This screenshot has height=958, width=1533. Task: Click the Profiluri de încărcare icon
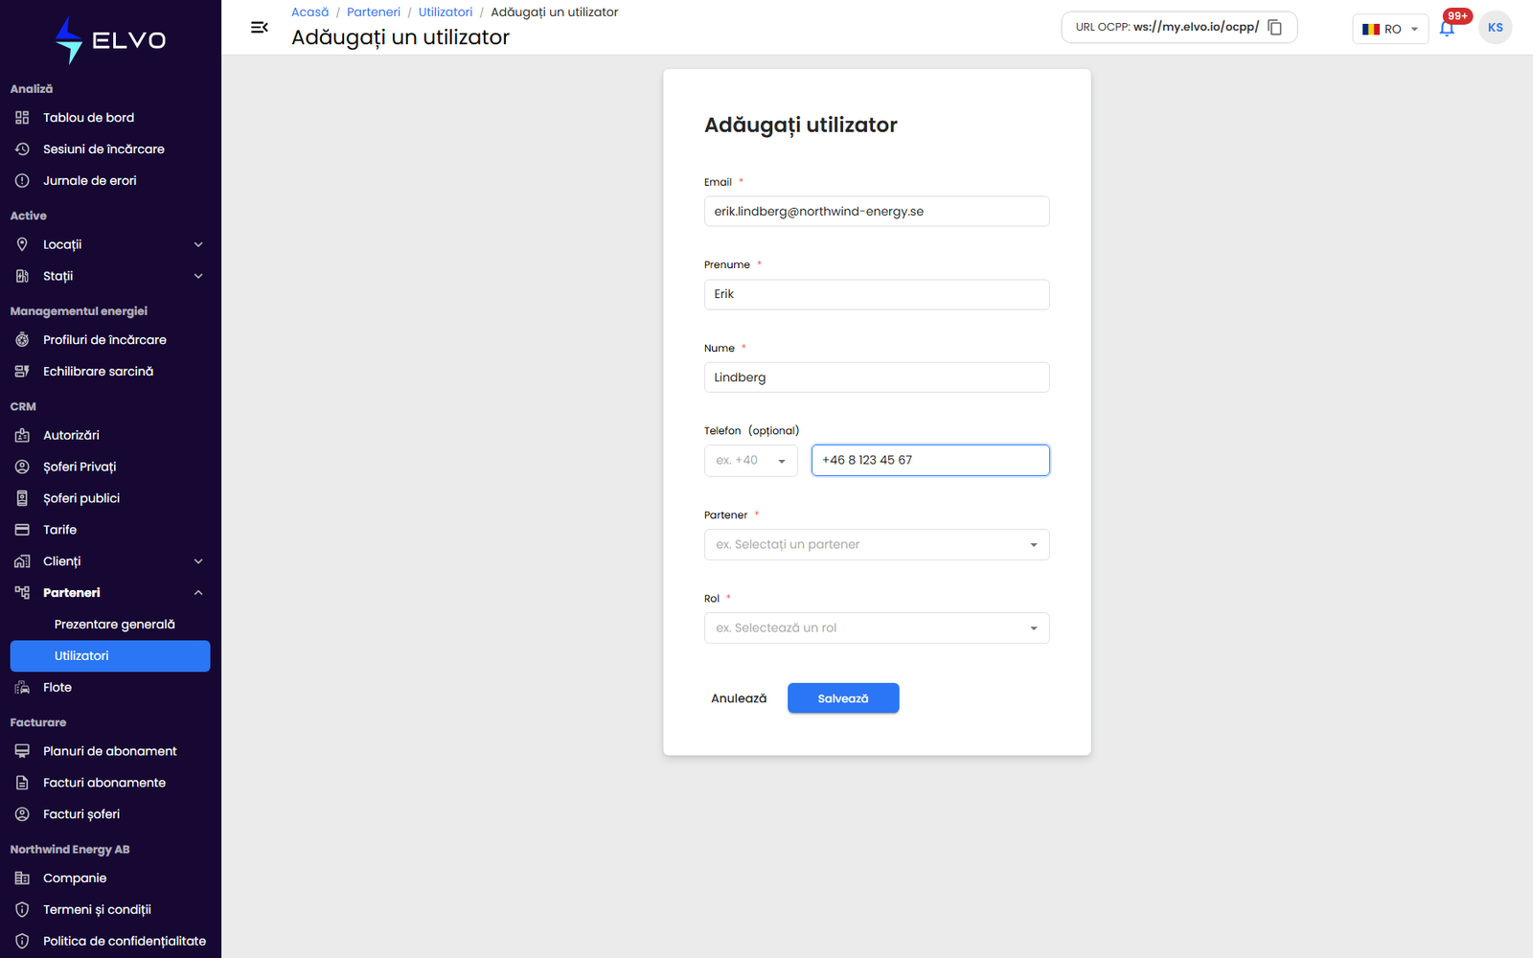(22, 340)
